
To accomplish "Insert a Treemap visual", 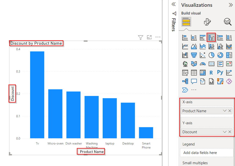I will tap(229, 55).
